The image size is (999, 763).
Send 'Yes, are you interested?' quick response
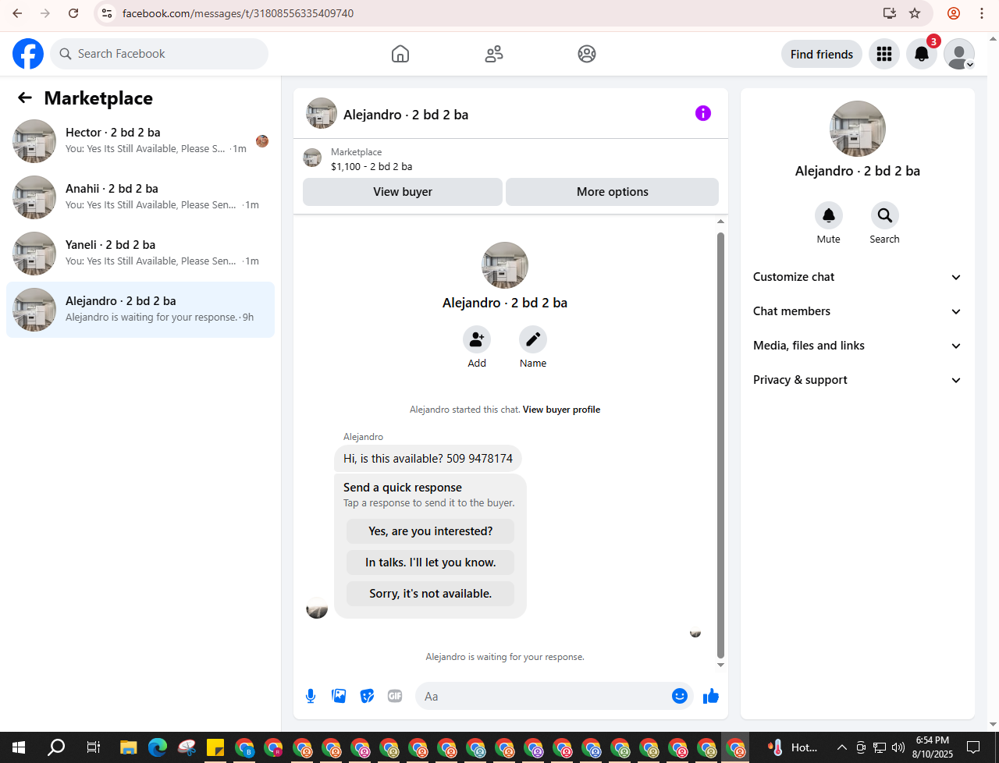(x=430, y=531)
